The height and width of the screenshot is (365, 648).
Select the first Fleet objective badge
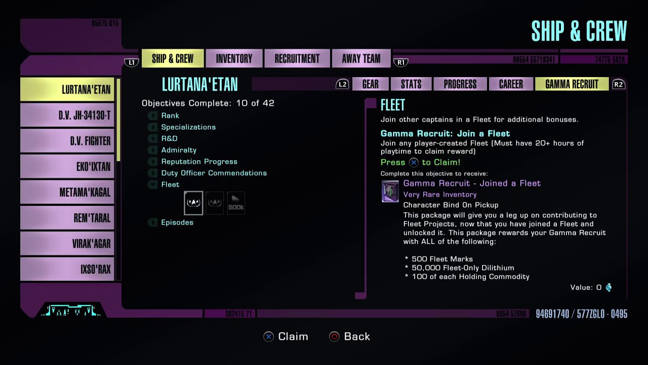pos(193,203)
